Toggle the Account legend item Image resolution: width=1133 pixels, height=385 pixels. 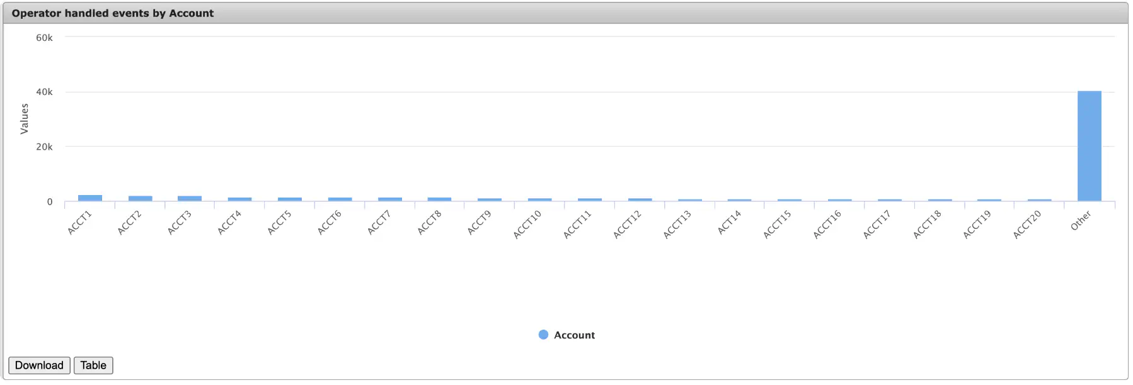566,335
